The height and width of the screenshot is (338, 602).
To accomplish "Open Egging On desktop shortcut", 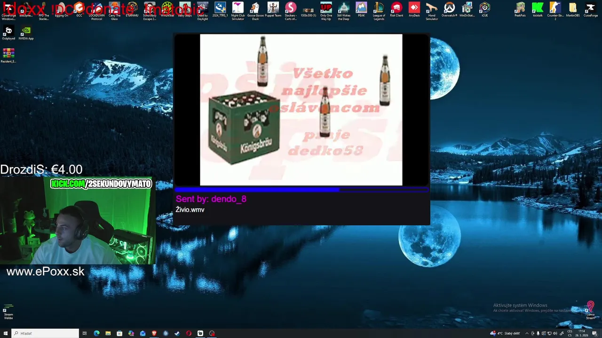I will (x=61, y=10).
